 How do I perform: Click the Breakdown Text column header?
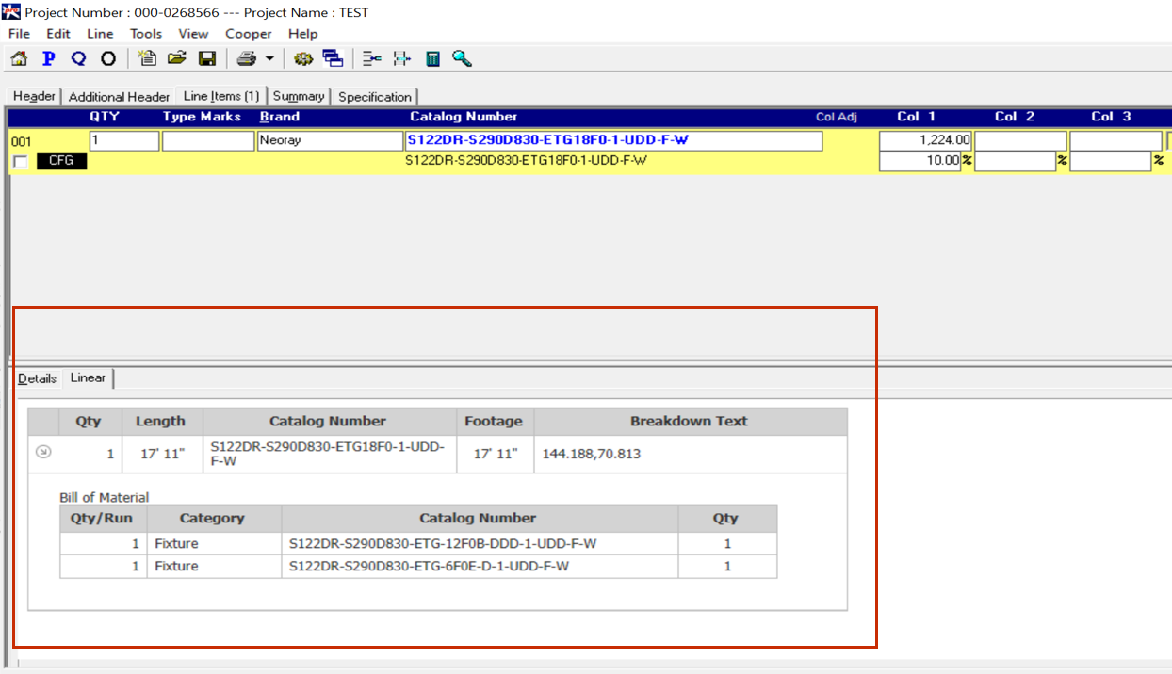690,421
